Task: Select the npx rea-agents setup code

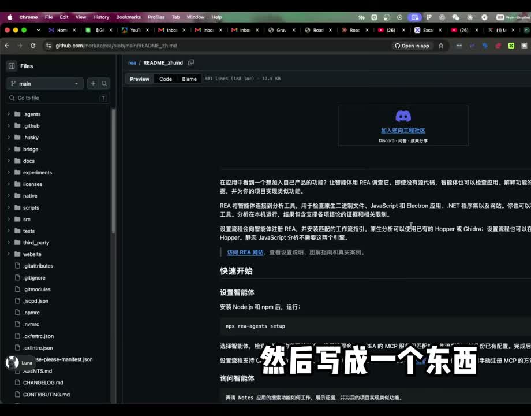Action: point(255,326)
